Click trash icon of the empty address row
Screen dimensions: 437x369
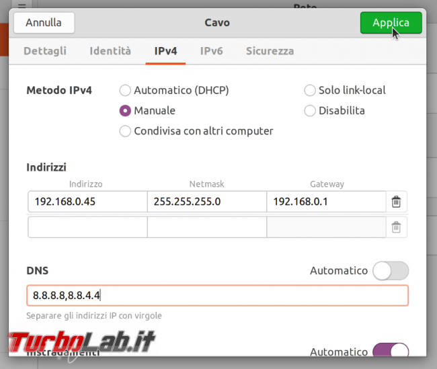396,227
